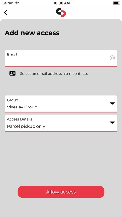Screen dimensions: 122x217
Task: Tap the Add new access heading
Action: tap(32, 33)
